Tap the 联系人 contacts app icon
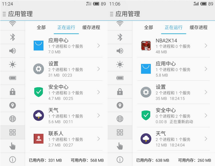 [38, 139]
